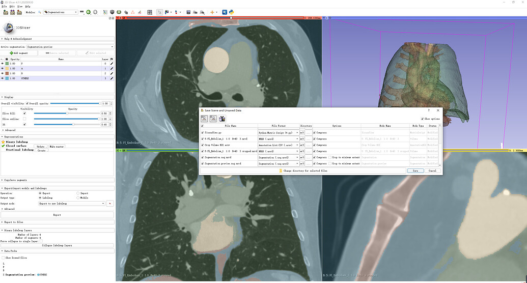Collapse the Display section
Viewport: 527px width, 283px height.
click(57, 97)
